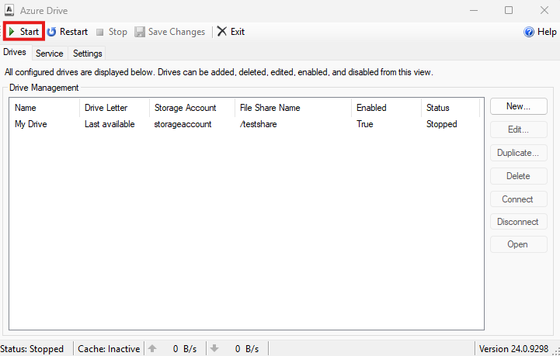Click the Disconnect button
560x356 pixels.
(518, 222)
